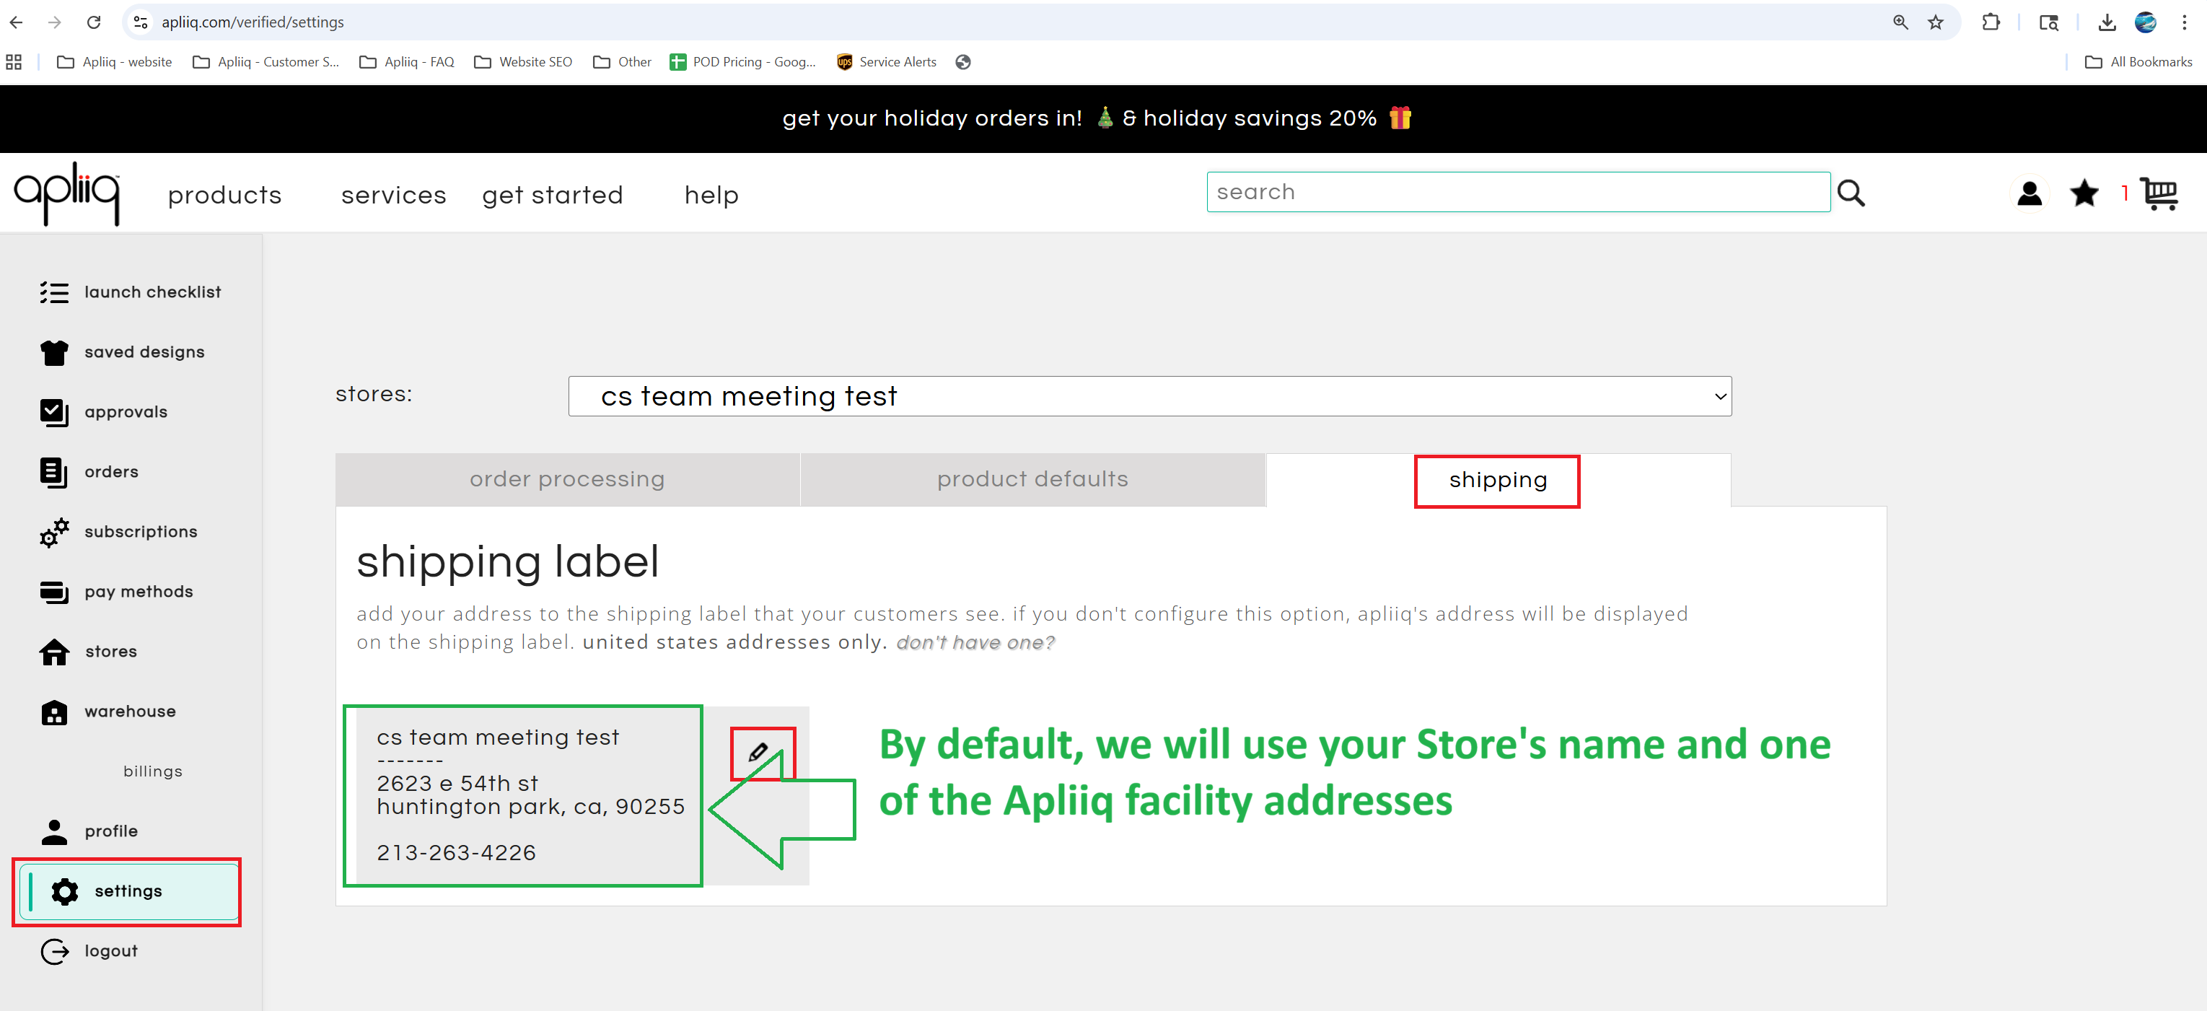
Task: Click the favorites star icon in header
Action: (x=2084, y=193)
